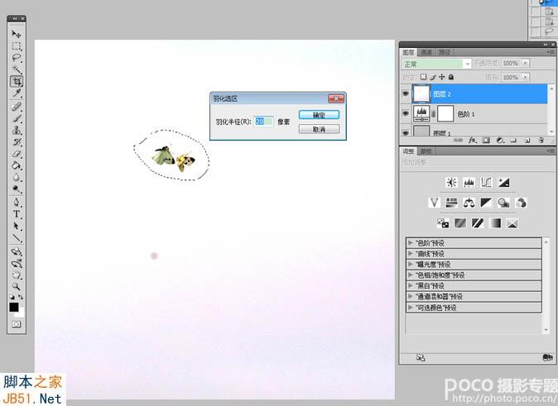This screenshot has width=558, height=406.
Task: Add a Gradient Map adjustment
Action: coord(495,223)
